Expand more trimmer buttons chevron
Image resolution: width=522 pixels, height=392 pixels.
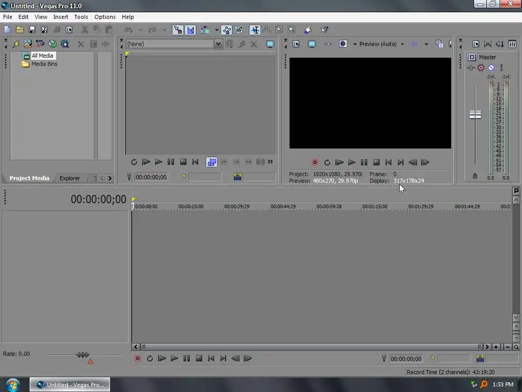coord(270,162)
